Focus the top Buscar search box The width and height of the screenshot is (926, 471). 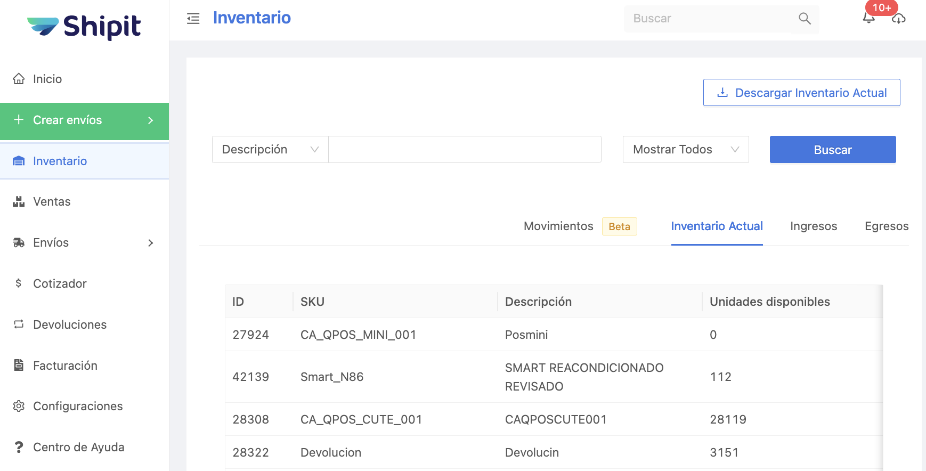click(x=709, y=19)
